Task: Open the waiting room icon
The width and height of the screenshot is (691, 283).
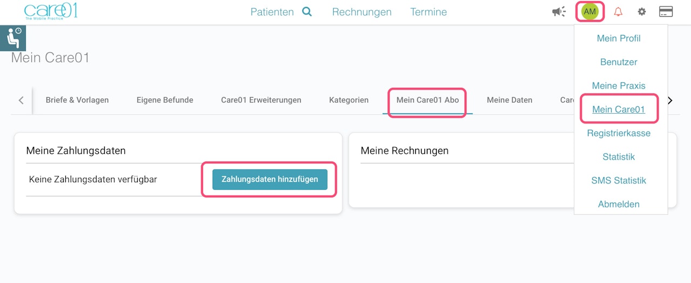Action: pos(13,38)
